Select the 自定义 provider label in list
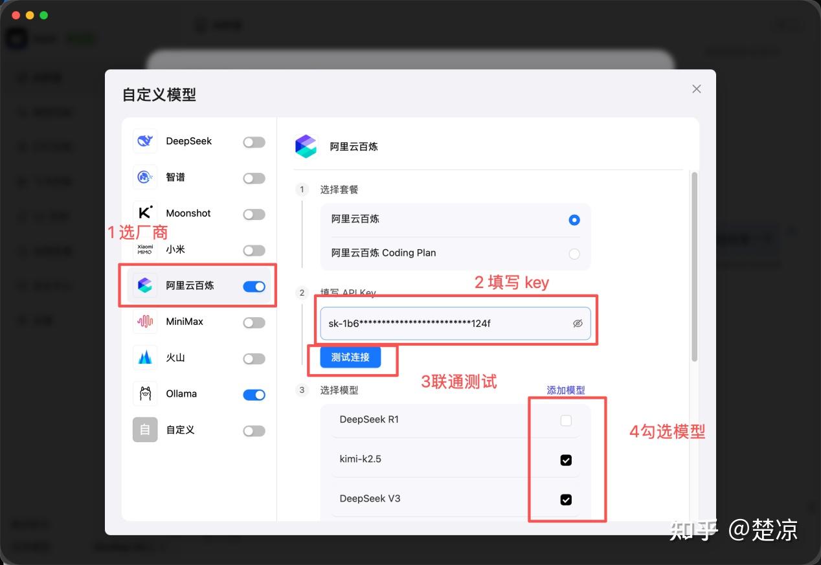The image size is (821, 565). [180, 430]
